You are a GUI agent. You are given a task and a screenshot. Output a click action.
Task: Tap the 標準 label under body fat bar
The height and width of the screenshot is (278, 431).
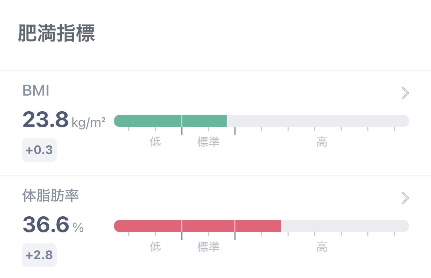[x=208, y=247]
